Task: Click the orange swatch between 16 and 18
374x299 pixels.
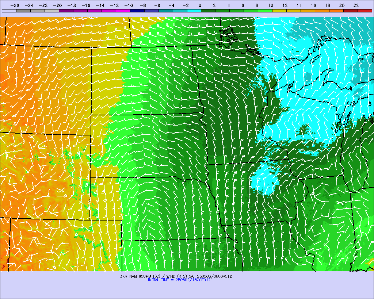Action: coord(322,11)
